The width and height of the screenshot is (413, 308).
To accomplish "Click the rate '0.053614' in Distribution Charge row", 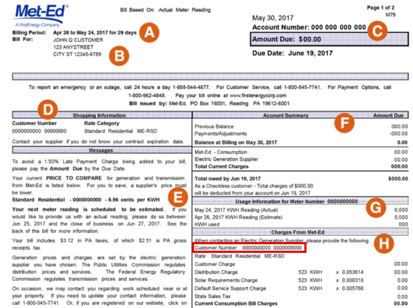I will click(352, 272).
